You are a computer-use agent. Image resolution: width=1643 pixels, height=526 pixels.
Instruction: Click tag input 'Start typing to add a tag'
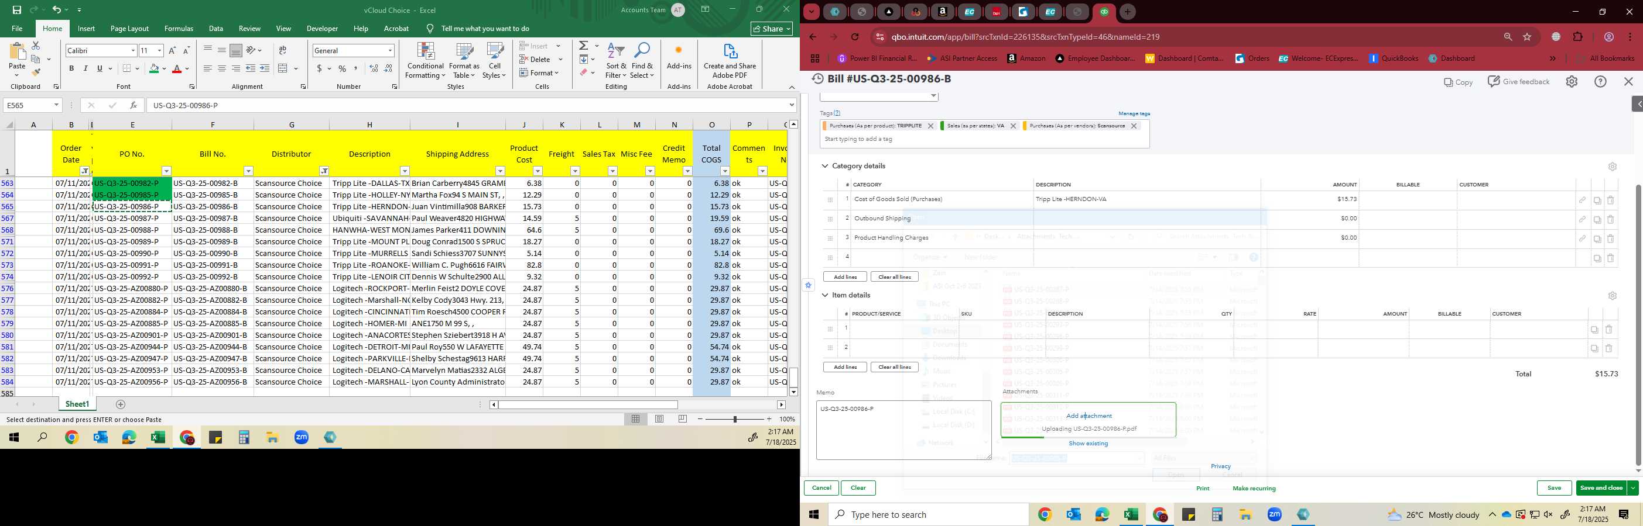tap(984, 140)
